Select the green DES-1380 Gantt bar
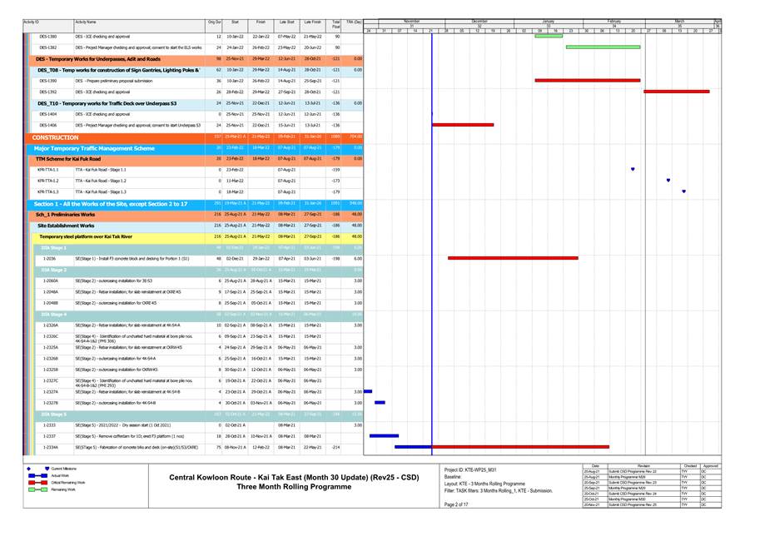 click(549, 37)
